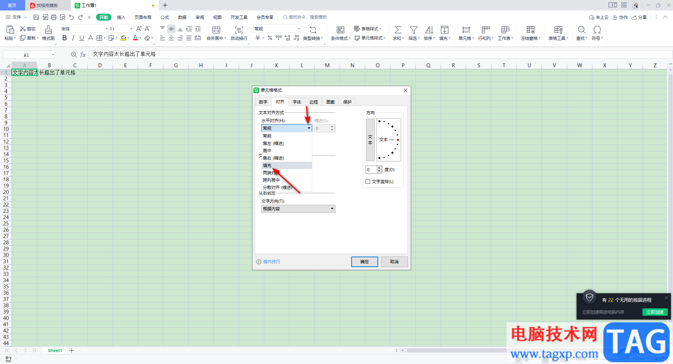Expand the fill color dropdown arrow
Viewport: 673px width, 364px height.
(x=129, y=38)
